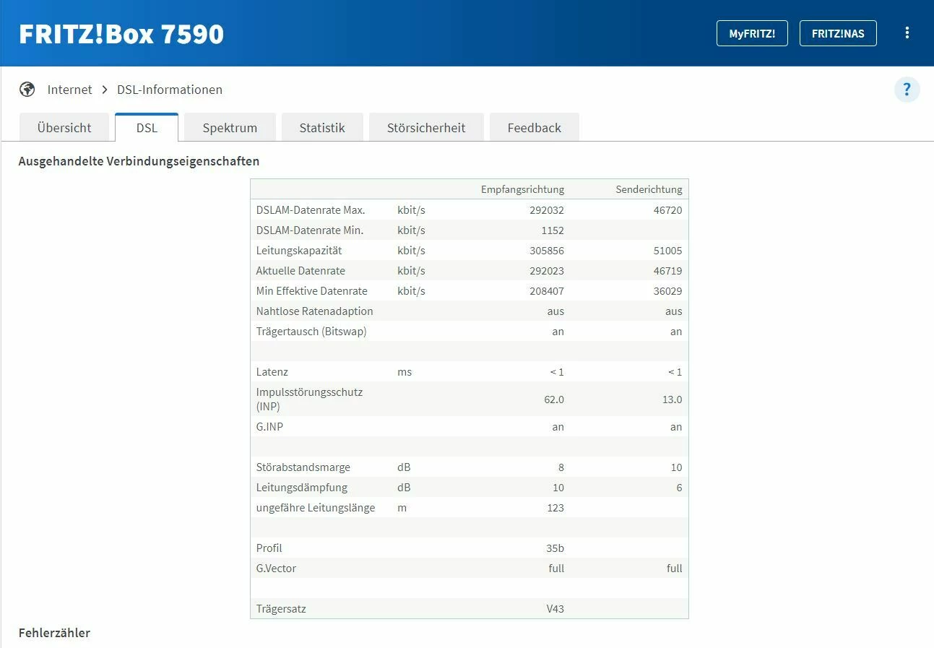Select the INP value 62.0
The image size is (934, 648).
click(554, 399)
